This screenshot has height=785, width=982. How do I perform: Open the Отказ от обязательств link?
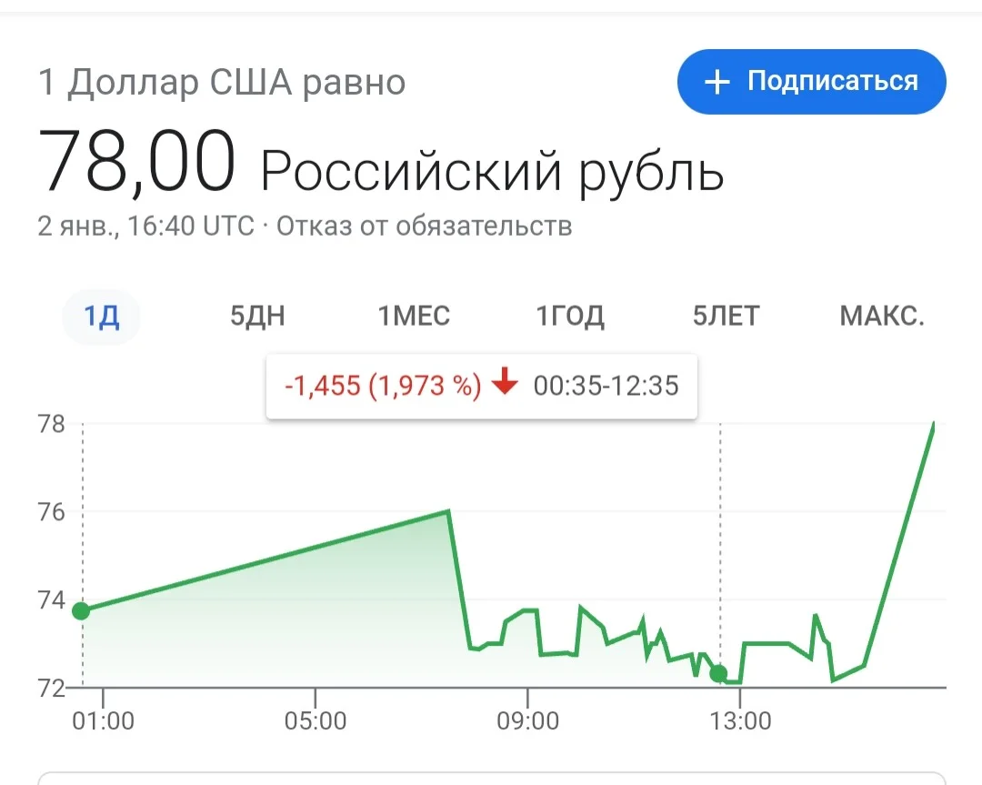tap(425, 226)
